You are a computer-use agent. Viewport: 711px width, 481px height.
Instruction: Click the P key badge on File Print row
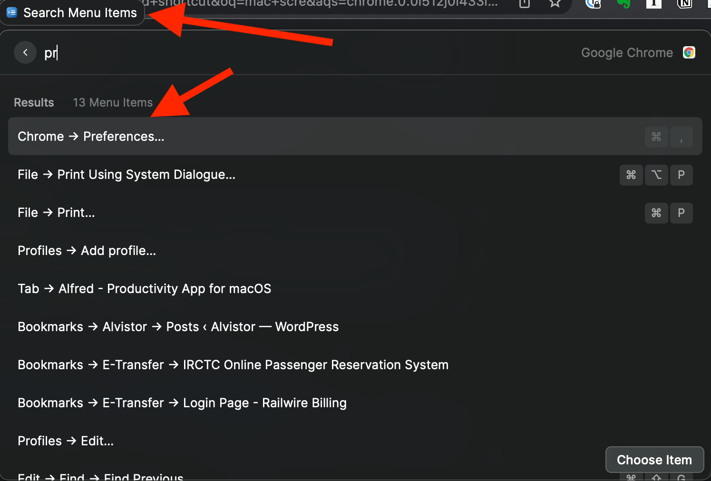click(681, 213)
